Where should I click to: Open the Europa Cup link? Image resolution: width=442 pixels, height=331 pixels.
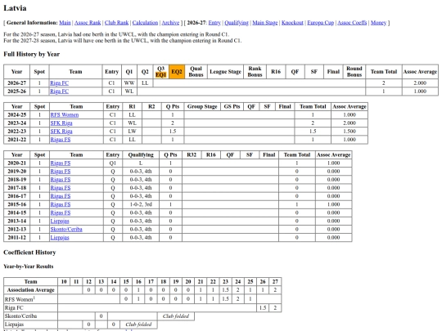320,23
